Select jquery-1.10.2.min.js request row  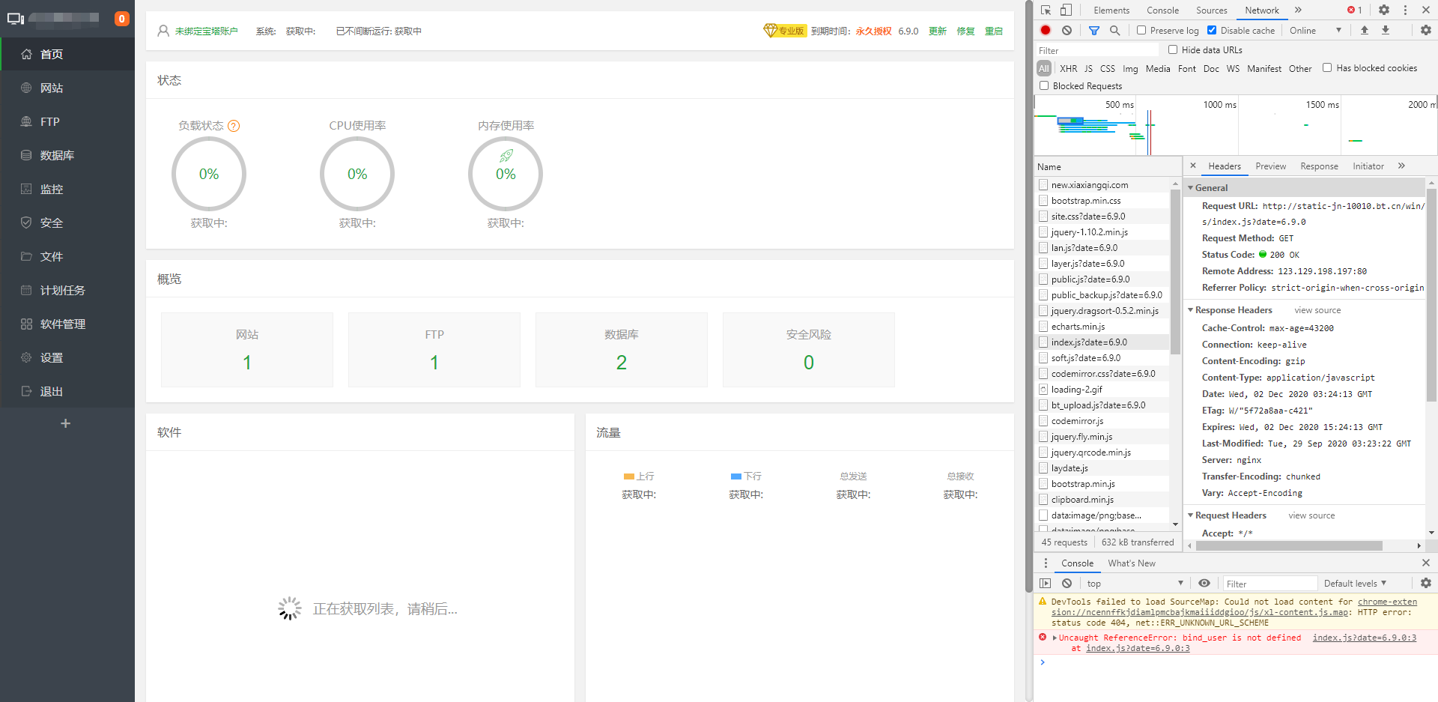click(x=1102, y=232)
